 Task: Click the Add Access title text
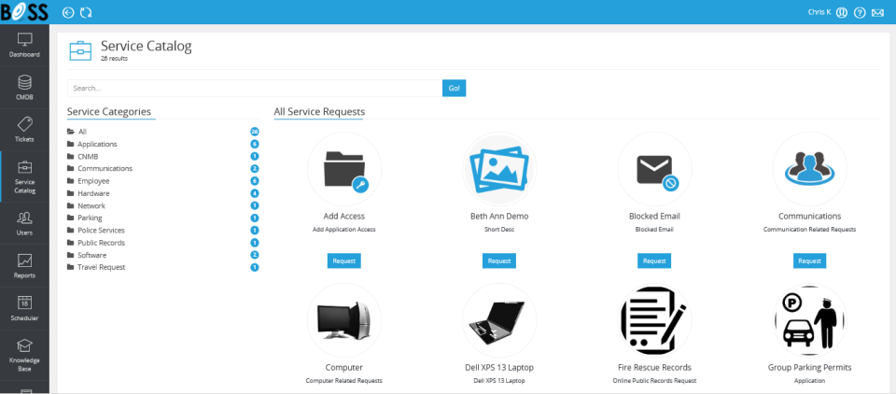point(344,217)
